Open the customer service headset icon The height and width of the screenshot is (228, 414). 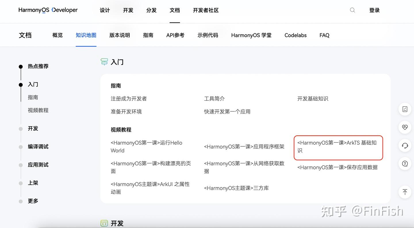(405, 145)
